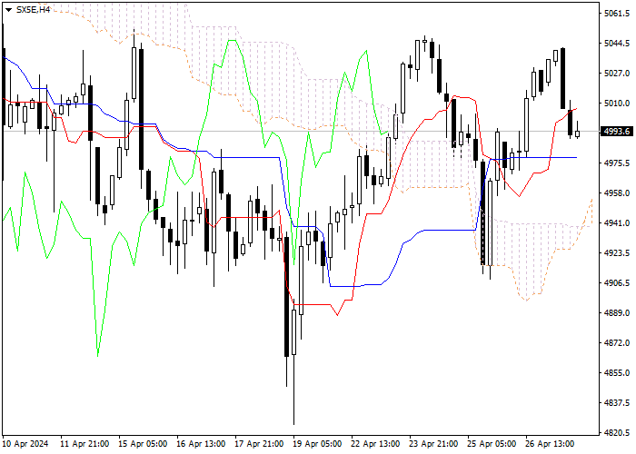Click the 5027.0 price axis label
This screenshot has height=454, width=636.
click(617, 74)
